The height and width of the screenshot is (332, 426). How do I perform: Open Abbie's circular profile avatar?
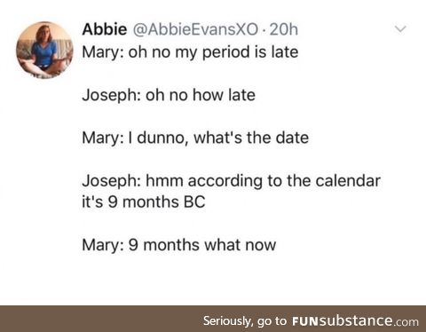pos(44,50)
